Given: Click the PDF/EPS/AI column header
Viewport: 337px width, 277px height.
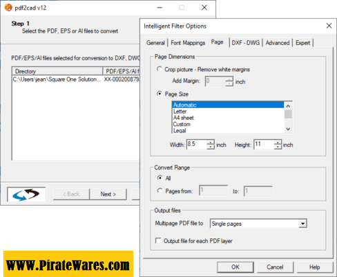Looking at the screenshot, I should 122,71.
